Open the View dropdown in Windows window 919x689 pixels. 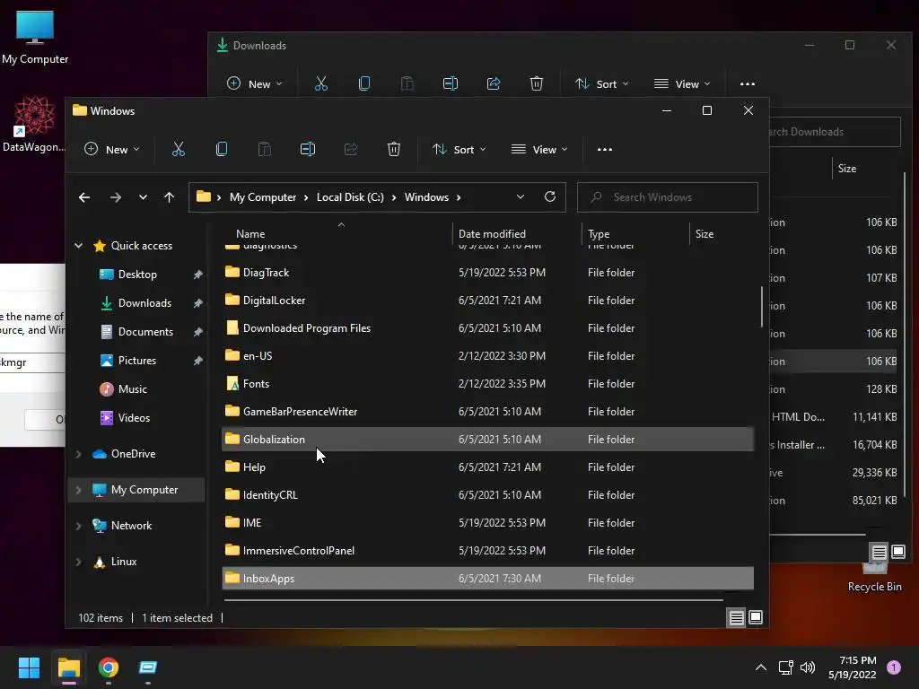(539, 150)
